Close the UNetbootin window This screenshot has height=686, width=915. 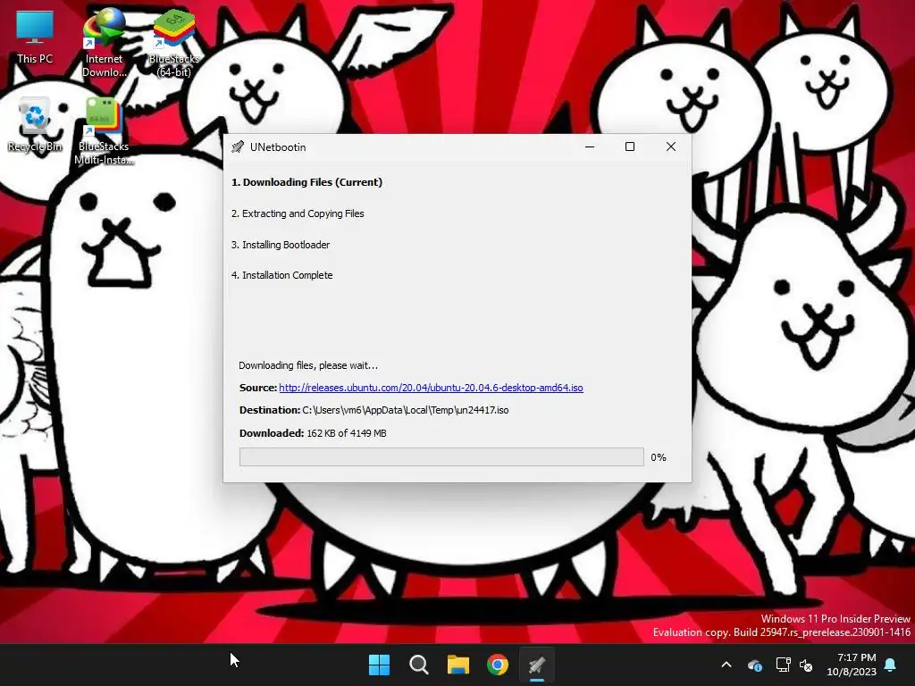point(671,147)
